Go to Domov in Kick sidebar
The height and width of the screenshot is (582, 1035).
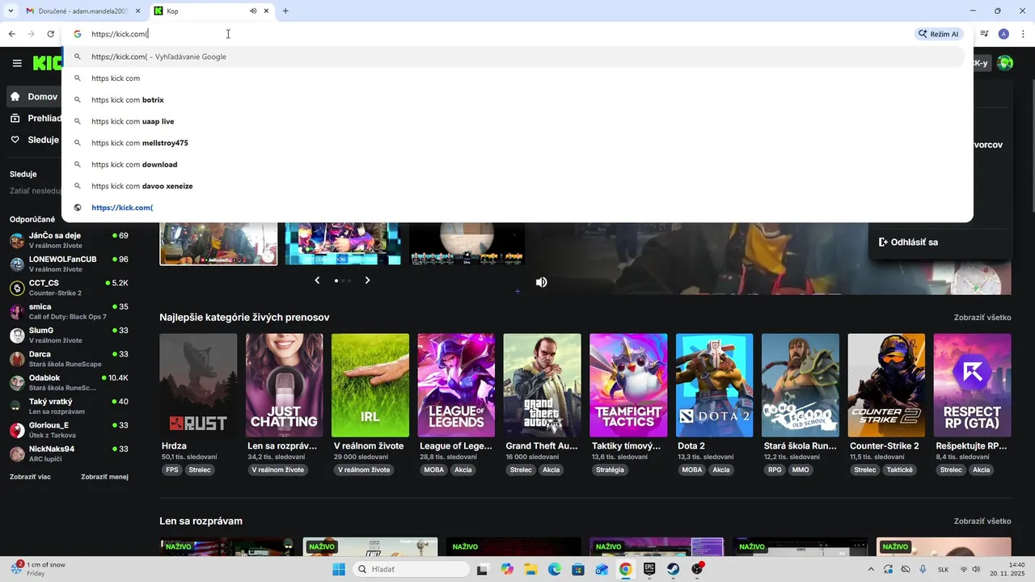tap(34, 97)
